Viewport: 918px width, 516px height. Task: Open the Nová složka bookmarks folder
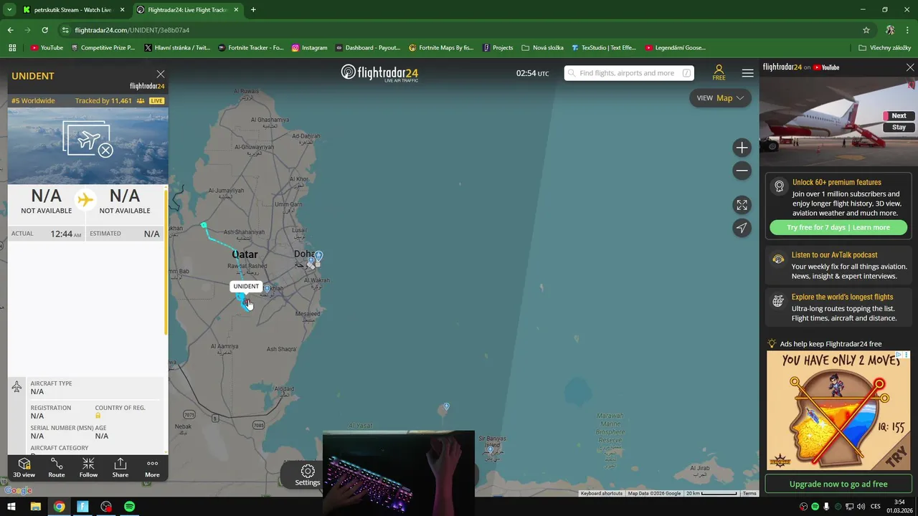tap(542, 48)
